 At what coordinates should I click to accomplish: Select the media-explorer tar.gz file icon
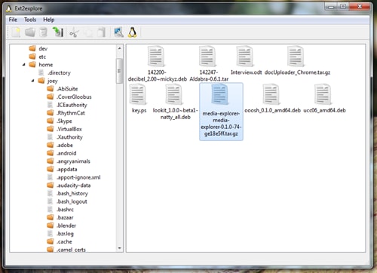tap(221, 94)
